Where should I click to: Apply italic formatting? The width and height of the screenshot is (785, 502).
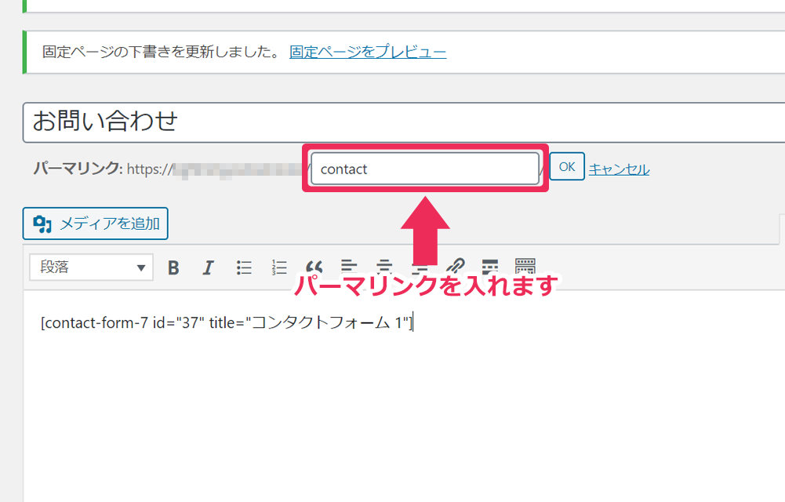[x=208, y=267]
